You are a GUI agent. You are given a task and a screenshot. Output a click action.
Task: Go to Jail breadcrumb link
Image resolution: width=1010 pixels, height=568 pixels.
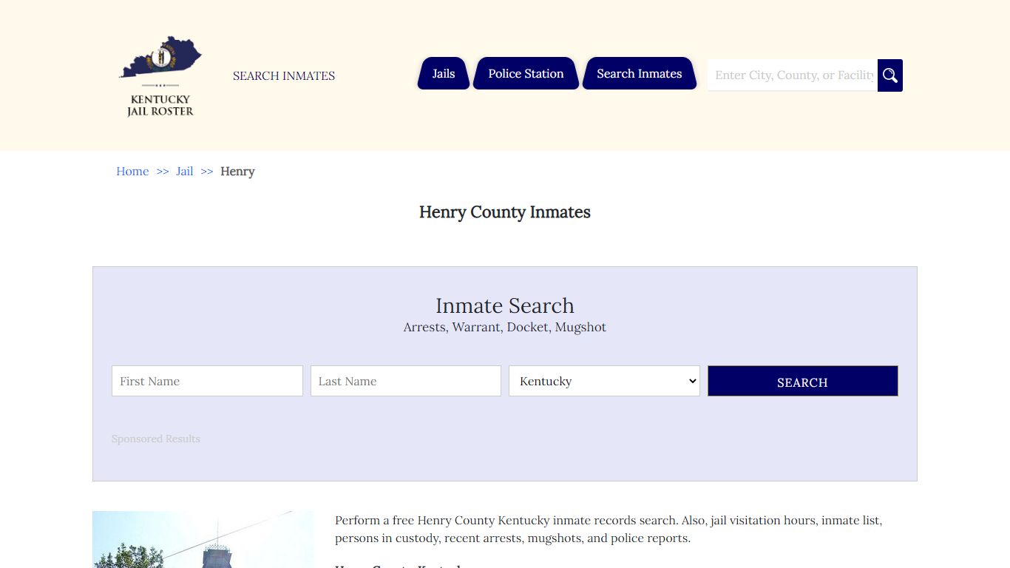point(185,171)
